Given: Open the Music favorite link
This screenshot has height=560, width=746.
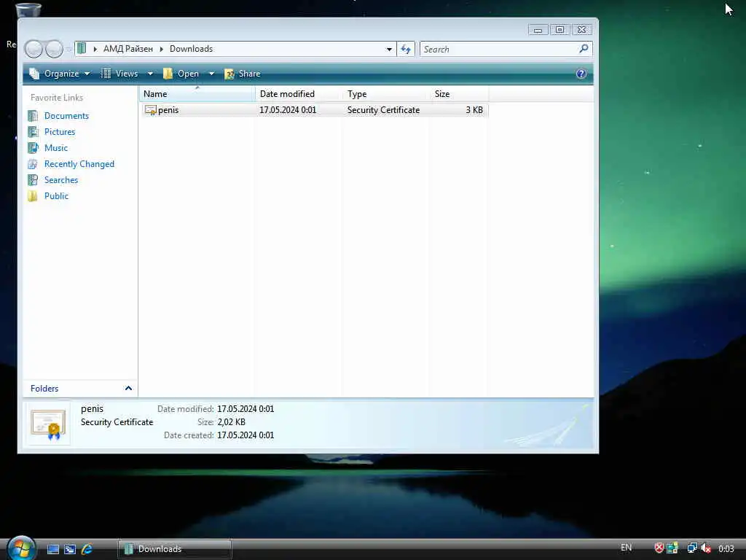Looking at the screenshot, I should coord(55,148).
